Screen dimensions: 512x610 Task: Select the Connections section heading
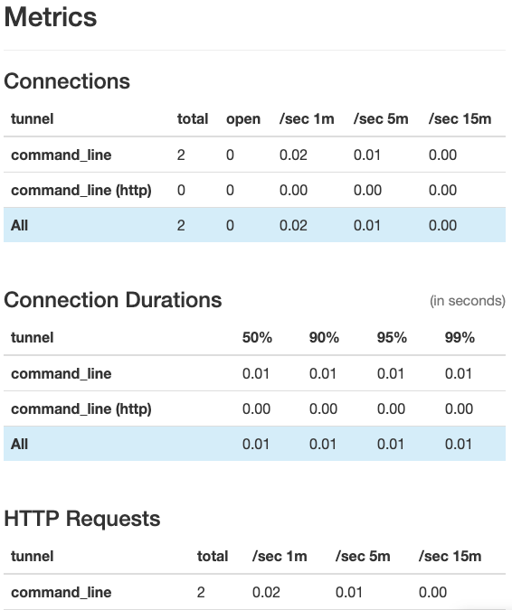tap(67, 81)
